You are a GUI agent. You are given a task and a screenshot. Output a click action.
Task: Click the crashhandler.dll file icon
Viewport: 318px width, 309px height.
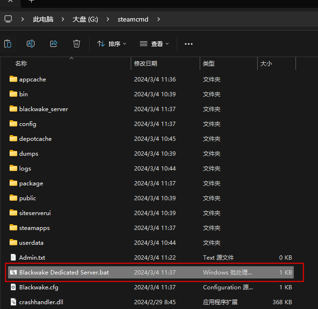(13, 302)
